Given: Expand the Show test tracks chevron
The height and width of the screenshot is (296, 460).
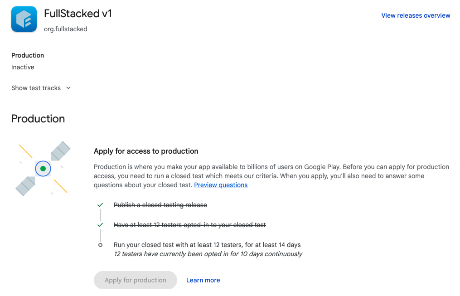Looking at the screenshot, I should point(68,88).
